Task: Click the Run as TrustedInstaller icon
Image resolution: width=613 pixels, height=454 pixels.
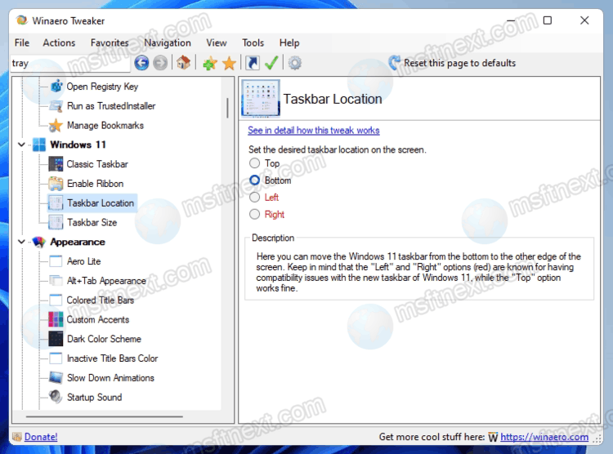Action: [x=56, y=106]
